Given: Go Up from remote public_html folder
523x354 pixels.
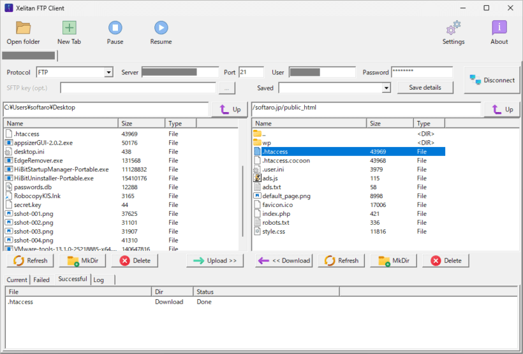Looking at the screenshot, I should point(502,110).
